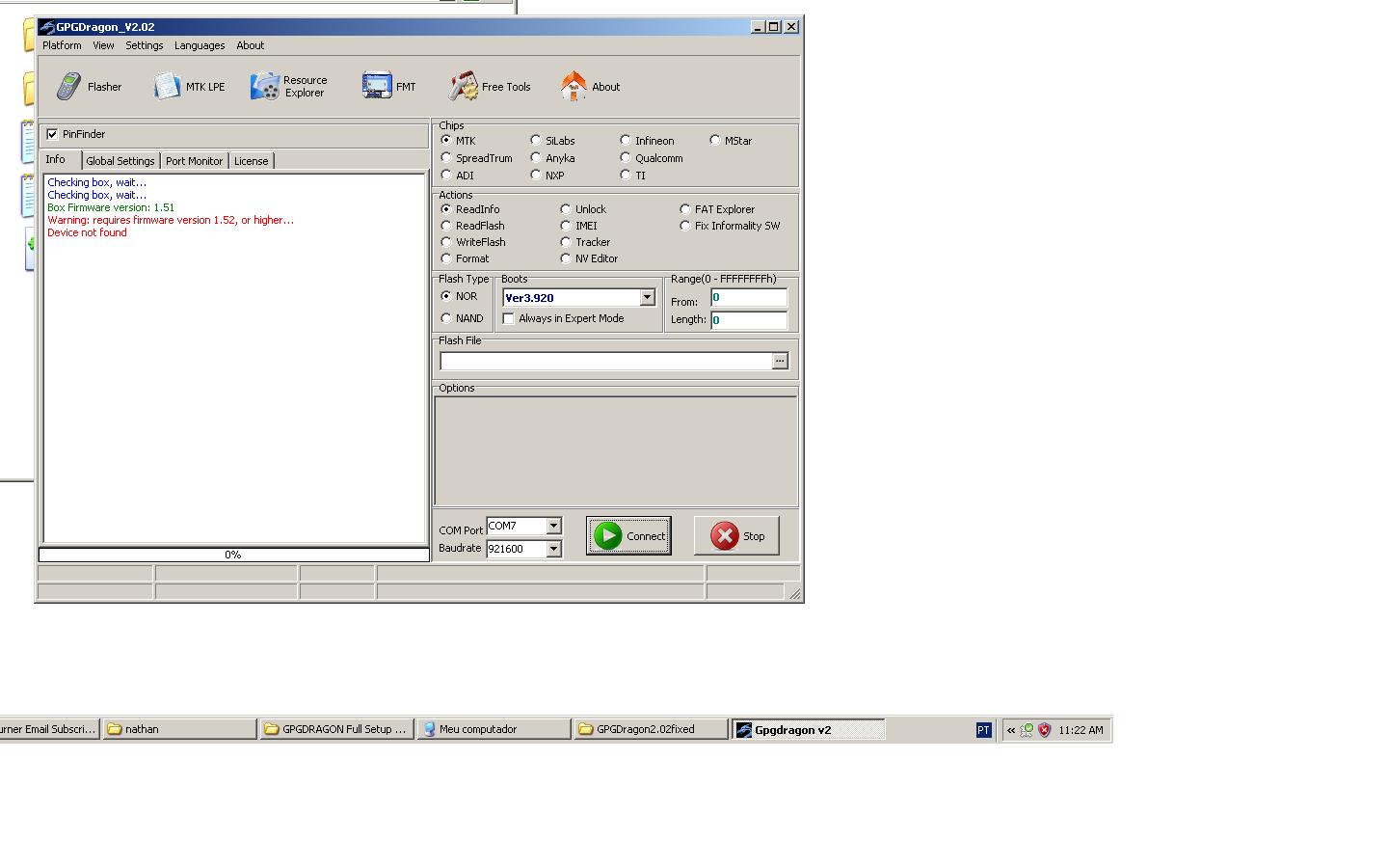The height and width of the screenshot is (868, 1388).
Task: Choose the Anyka chip radio button
Action: coord(536,158)
